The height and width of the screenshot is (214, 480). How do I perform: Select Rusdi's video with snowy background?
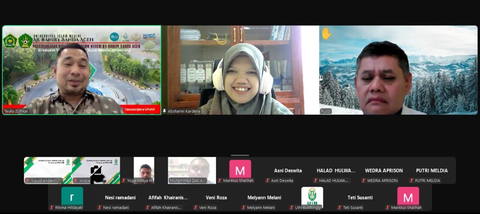(398, 70)
